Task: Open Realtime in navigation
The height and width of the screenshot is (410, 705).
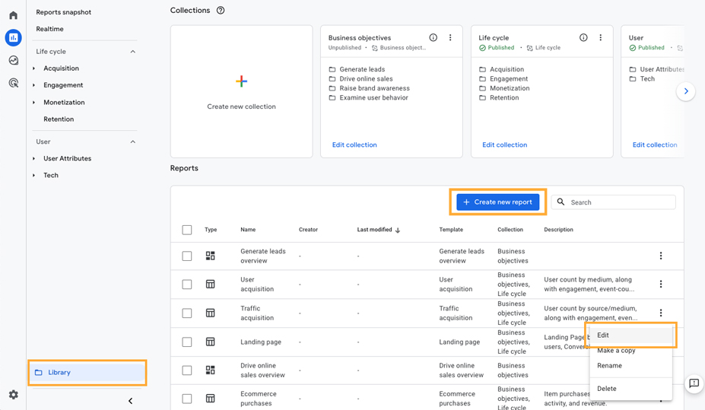Action: pos(49,29)
